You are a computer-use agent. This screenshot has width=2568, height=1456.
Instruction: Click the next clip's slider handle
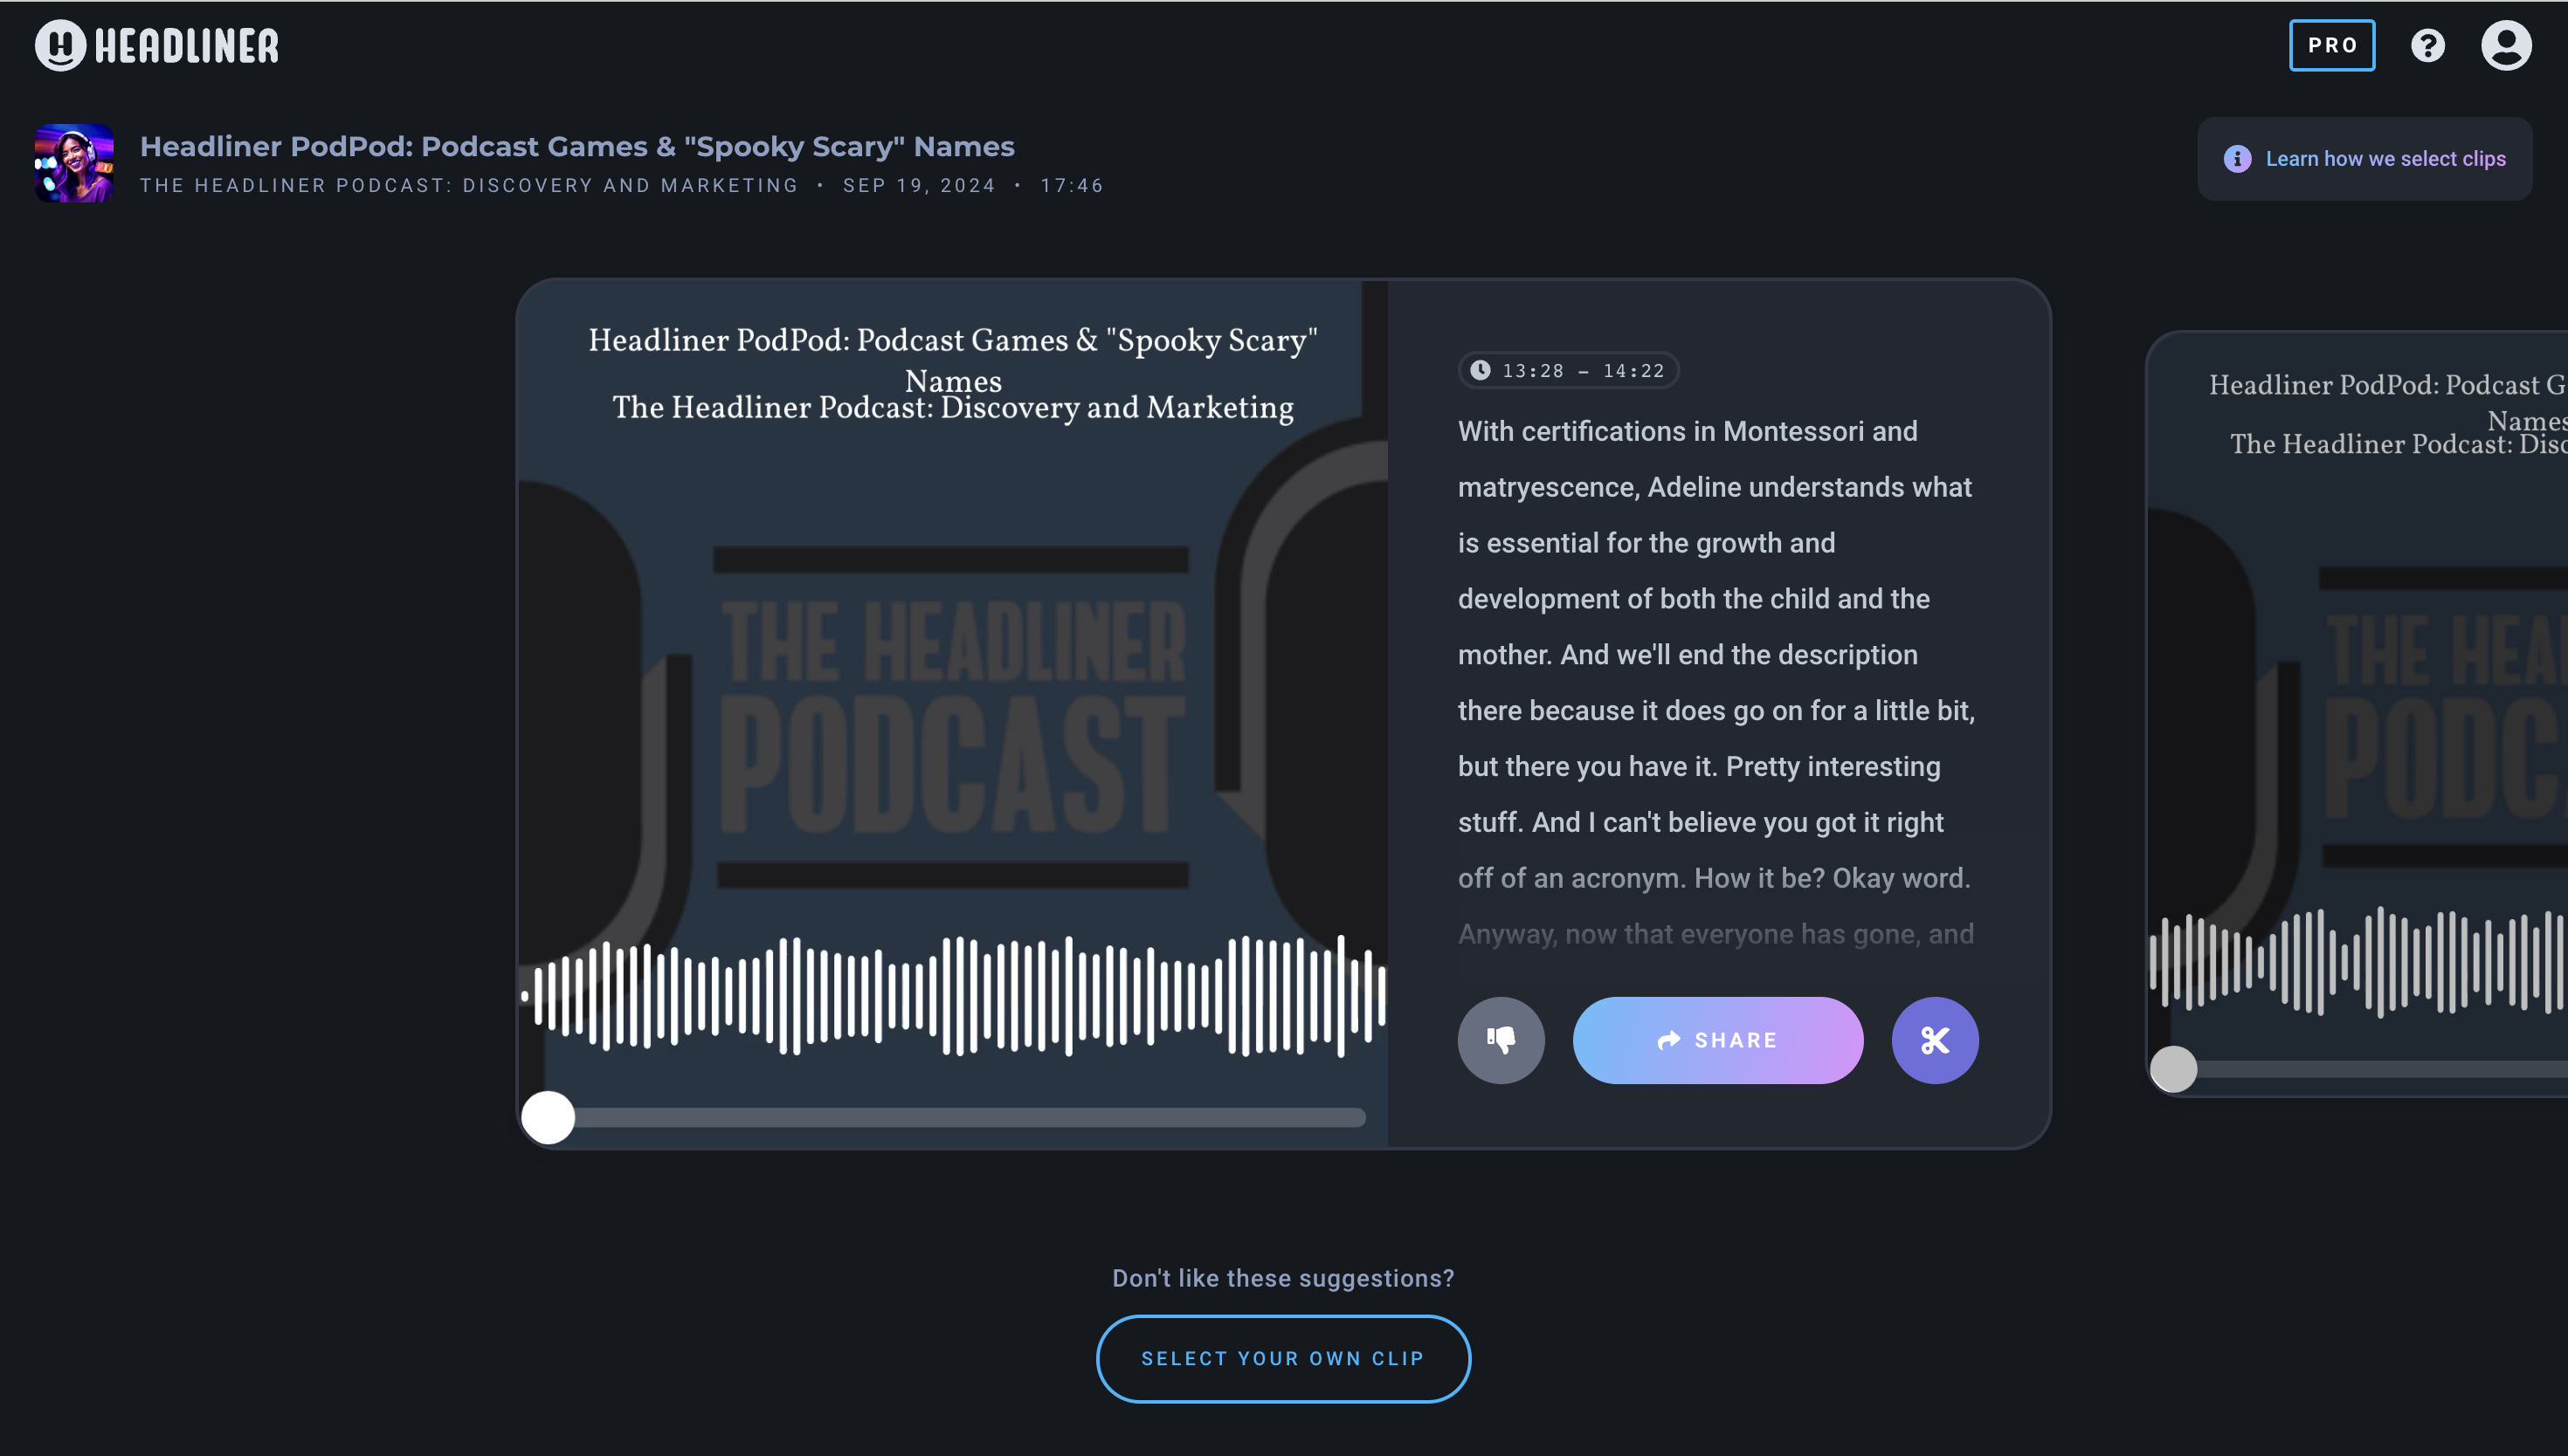pyautogui.click(x=2173, y=1069)
